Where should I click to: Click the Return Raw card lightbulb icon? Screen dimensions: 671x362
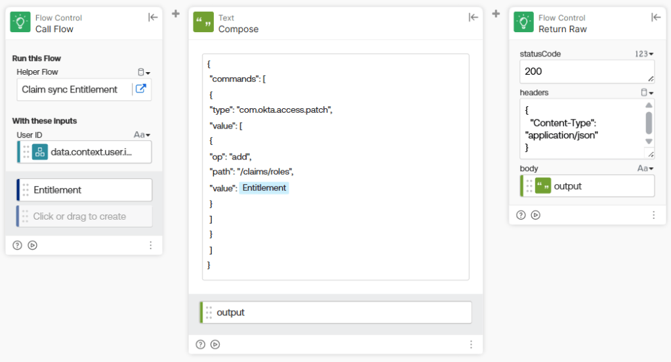pos(523,22)
